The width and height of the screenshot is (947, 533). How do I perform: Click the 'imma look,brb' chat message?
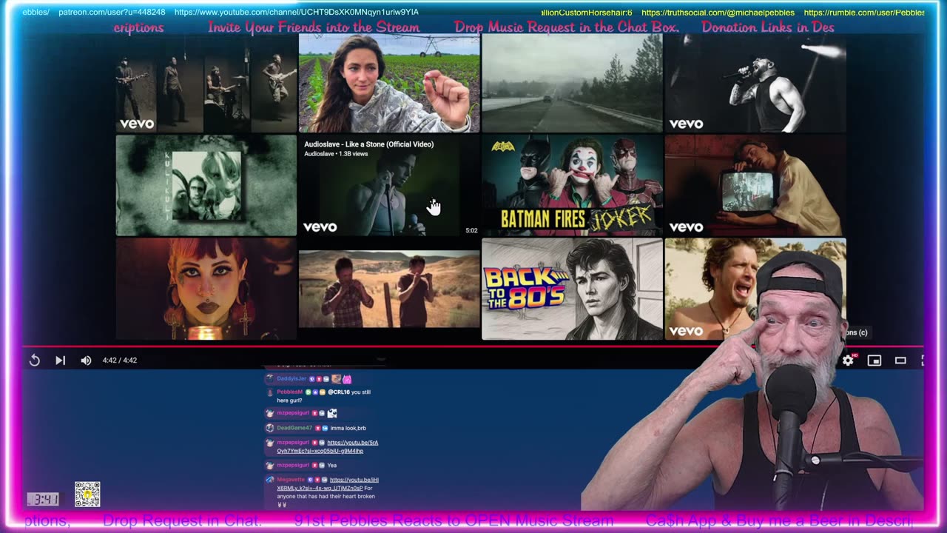[x=348, y=428]
